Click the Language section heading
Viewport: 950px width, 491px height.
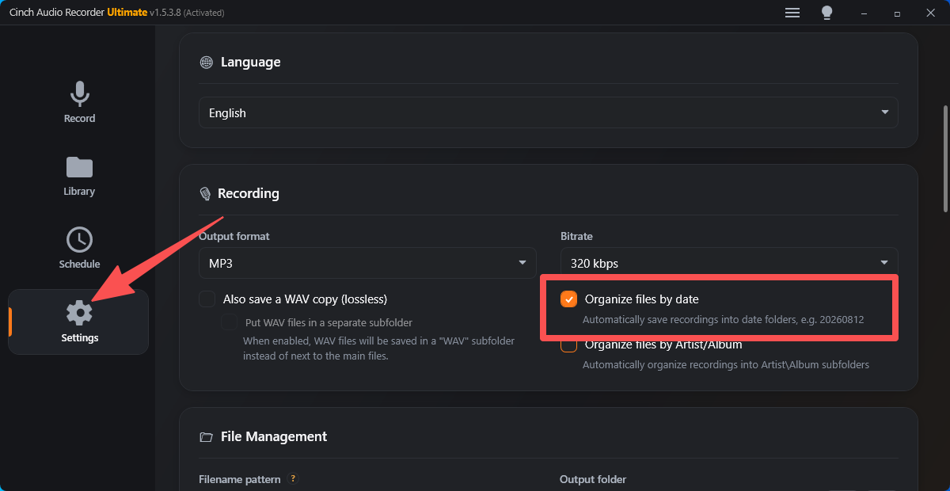250,62
